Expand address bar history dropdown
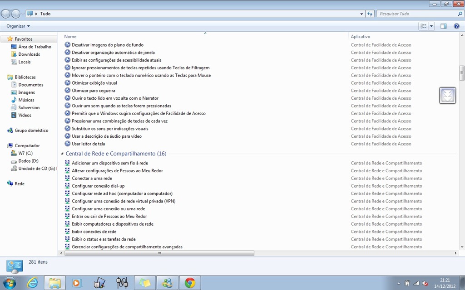Viewport: 465px width, 290px height. (x=361, y=14)
